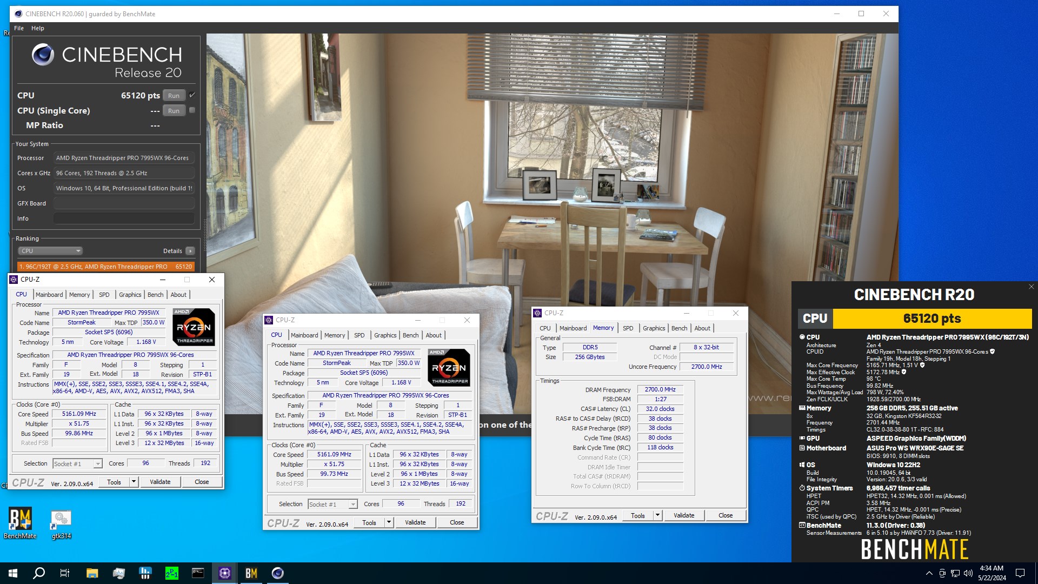The width and height of the screenshot is (1038, 584).
Task: Select ranking entry scoring 65120
Action: pyautogui.click(x=105, y=267)
